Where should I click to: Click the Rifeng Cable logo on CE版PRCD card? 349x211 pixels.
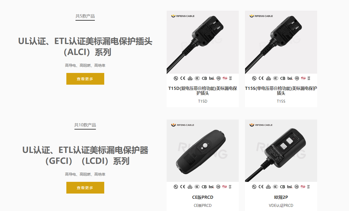click(183, 125)
